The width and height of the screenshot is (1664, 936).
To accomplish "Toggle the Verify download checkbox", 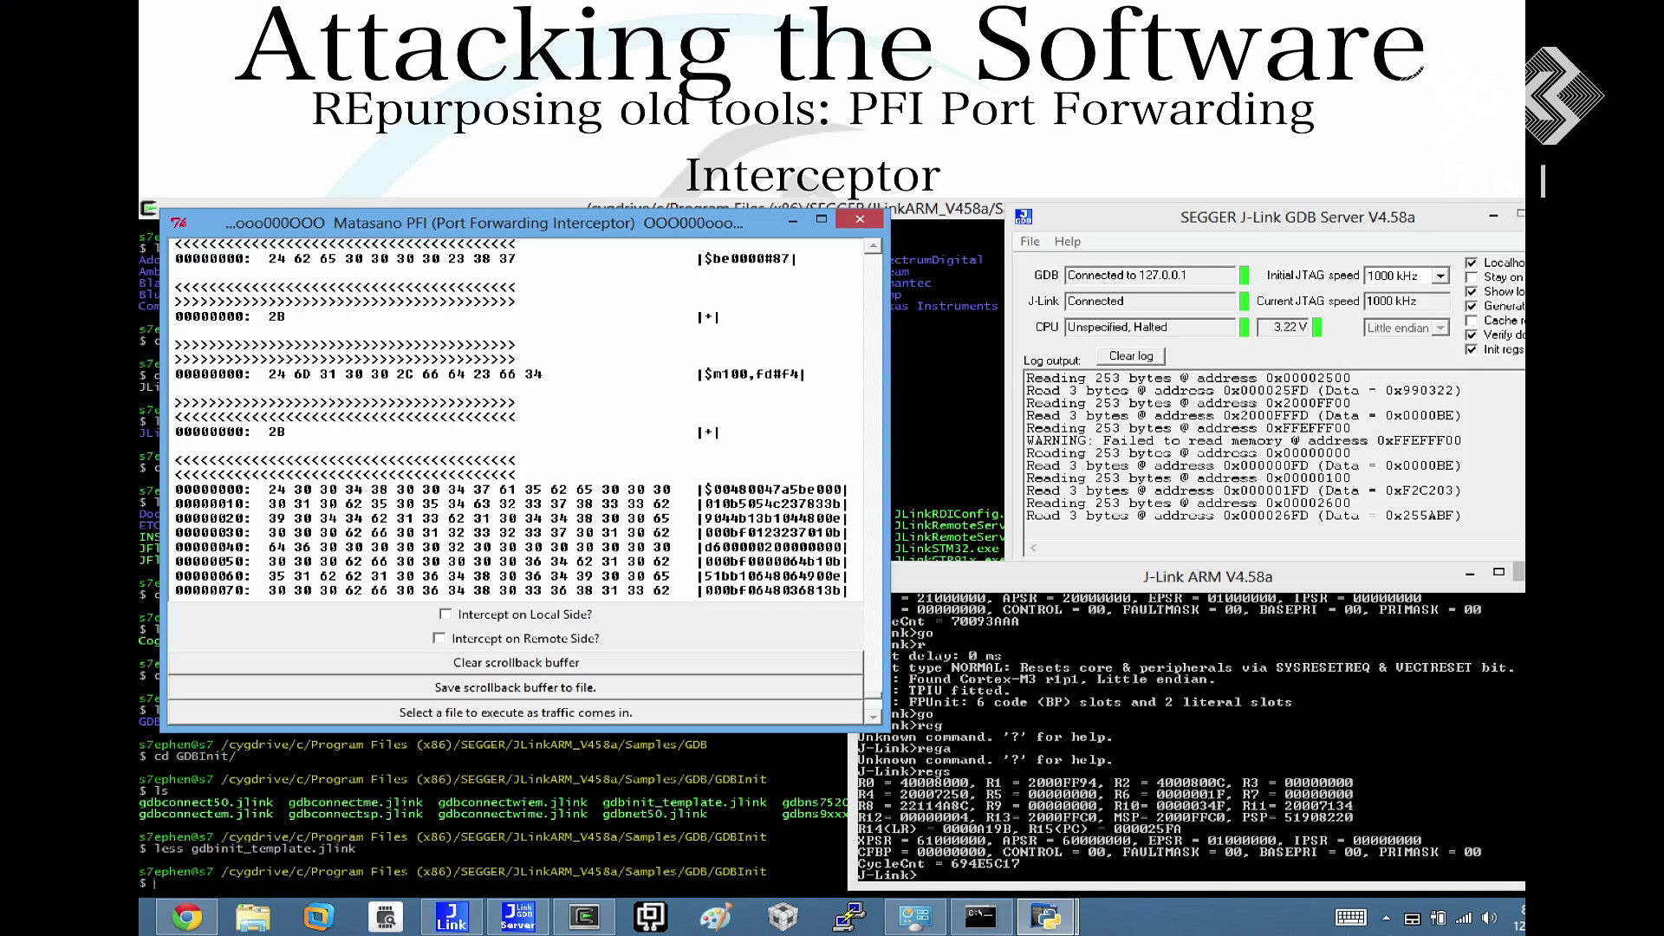I will pyautogui.click(x=1471, y=335).
